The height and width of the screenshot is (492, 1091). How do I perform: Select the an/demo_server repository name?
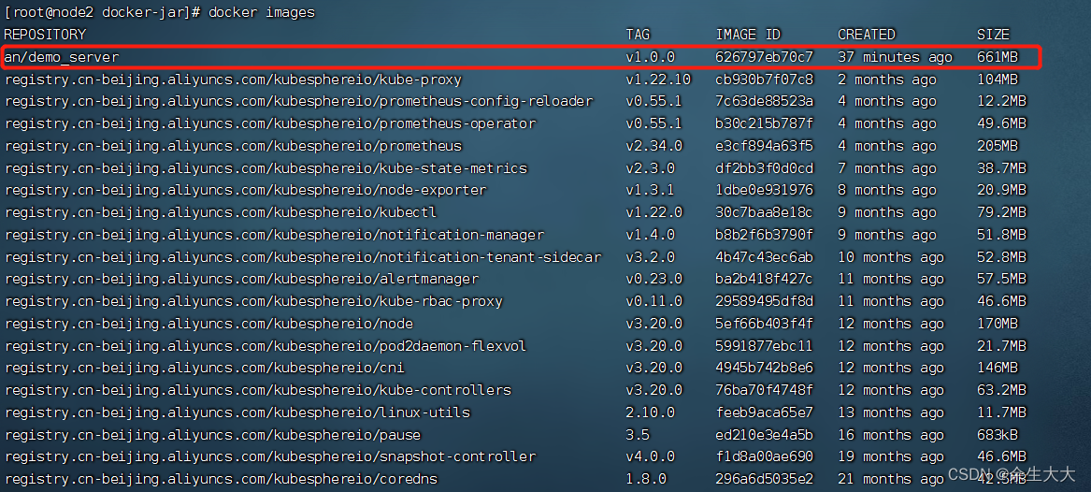(62, 57)
